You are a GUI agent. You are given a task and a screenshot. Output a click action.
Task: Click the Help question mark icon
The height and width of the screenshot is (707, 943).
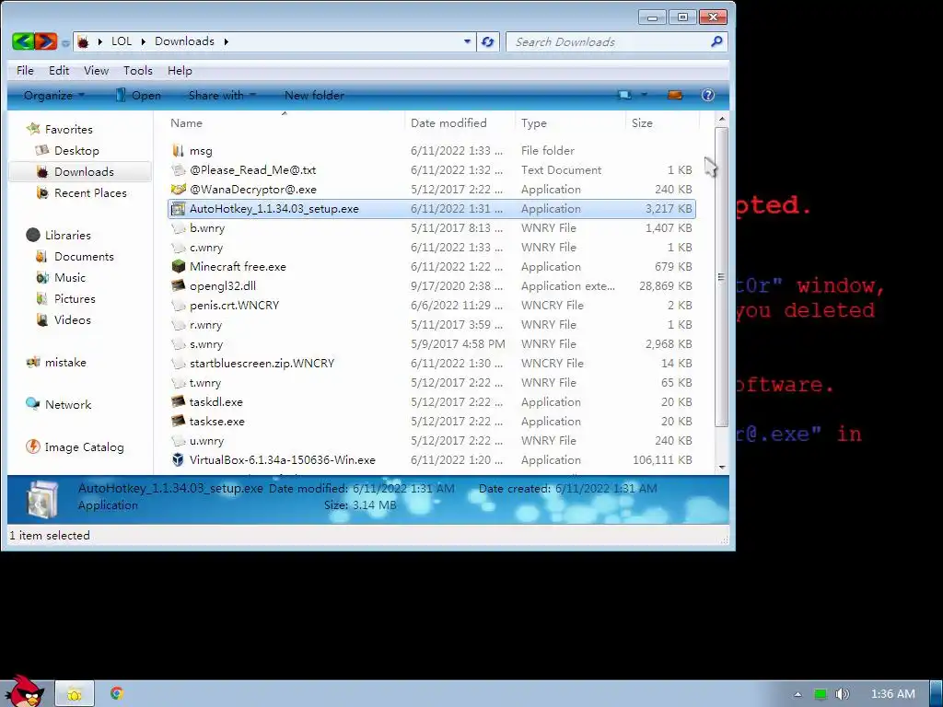pyautogui.click(x=708, y=95)
